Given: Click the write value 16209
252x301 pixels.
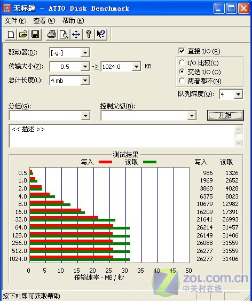Looking at the screenshot, I should [205, 212].
